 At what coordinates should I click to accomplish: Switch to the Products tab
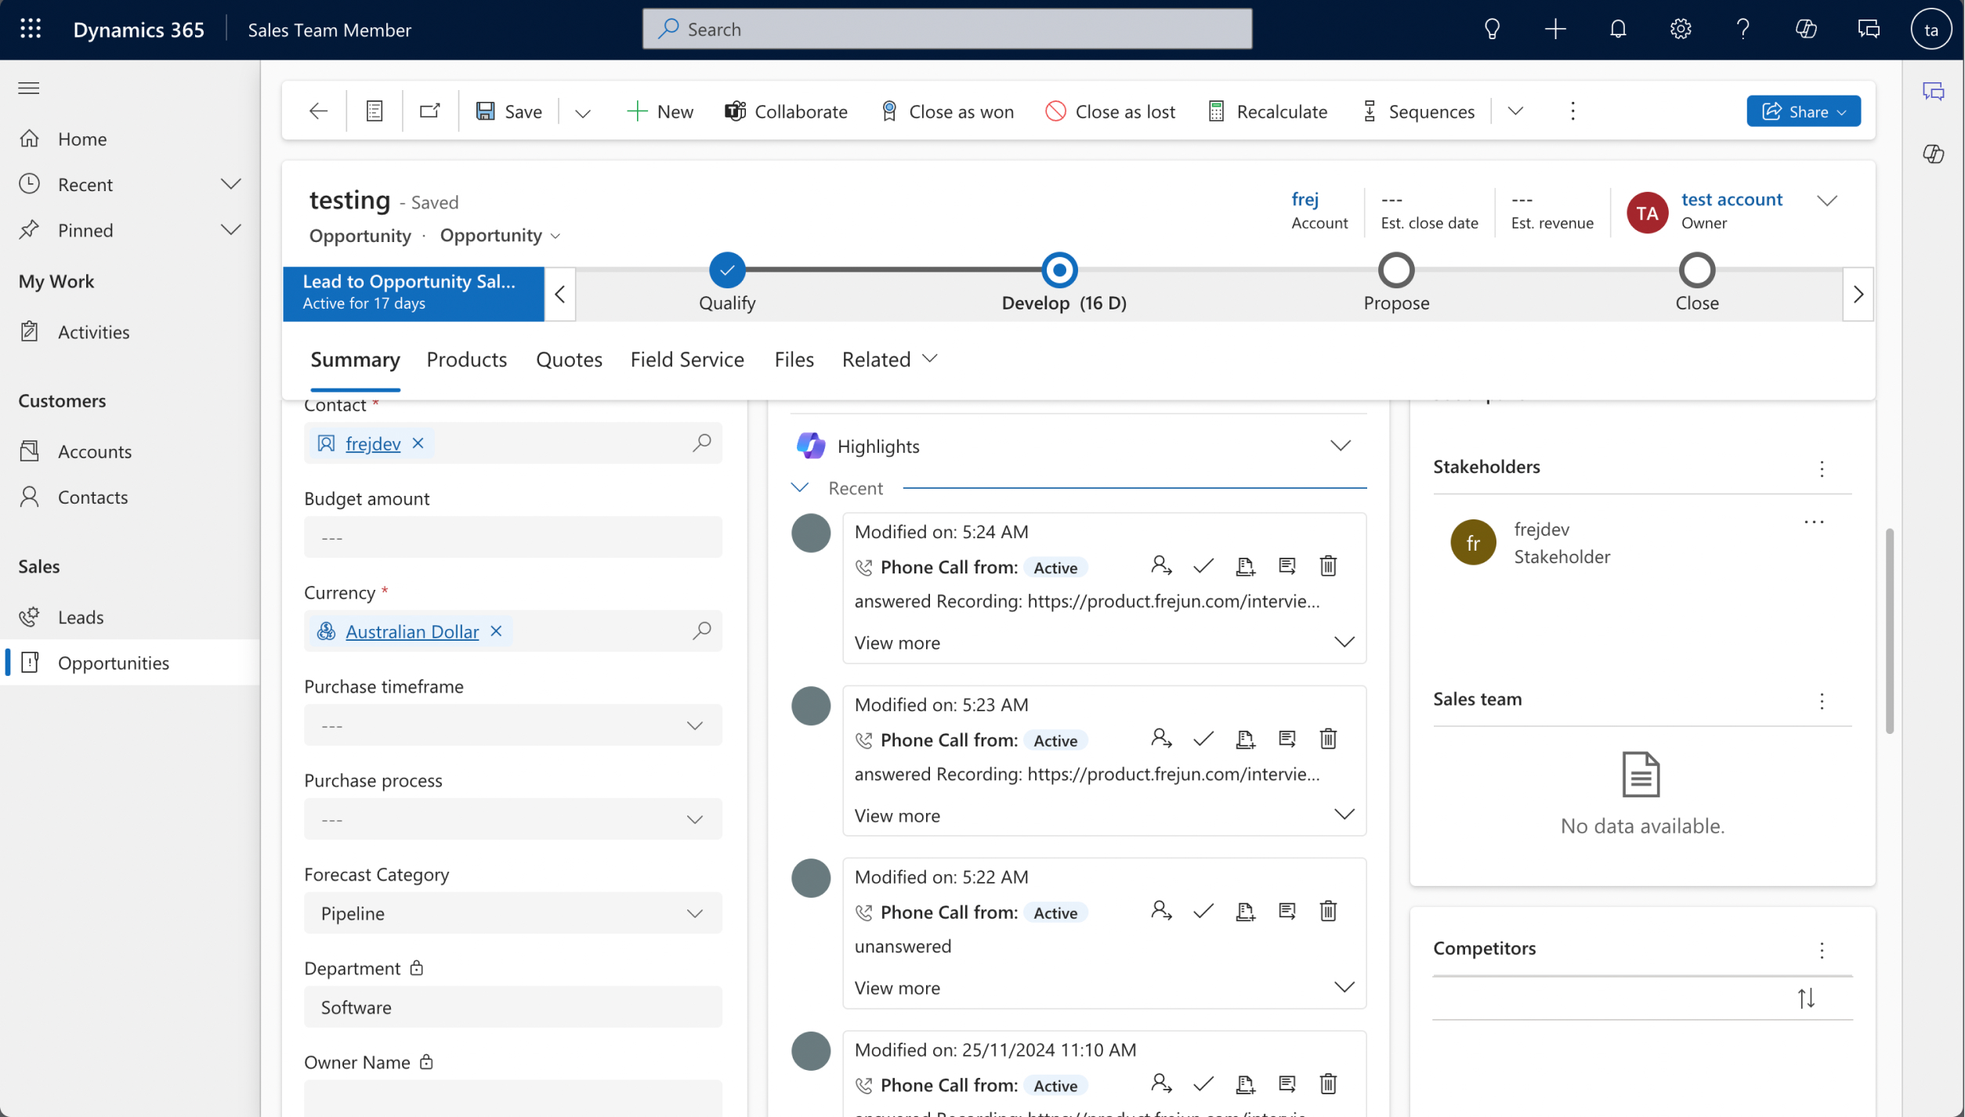point(465,357)
